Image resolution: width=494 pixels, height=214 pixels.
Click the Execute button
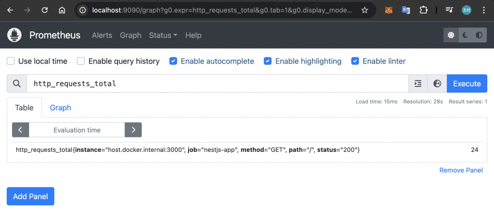click(467, 83)
